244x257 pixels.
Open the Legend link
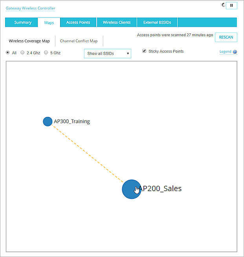225,52
